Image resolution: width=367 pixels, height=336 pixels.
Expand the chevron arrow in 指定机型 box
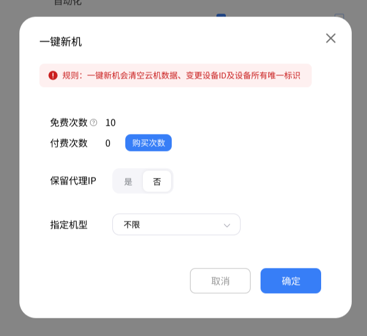pyautogui.click(x=227, y=225)
